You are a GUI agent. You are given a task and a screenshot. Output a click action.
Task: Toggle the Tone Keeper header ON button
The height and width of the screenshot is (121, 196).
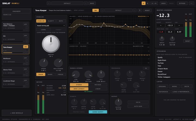(x=96, y=11)
